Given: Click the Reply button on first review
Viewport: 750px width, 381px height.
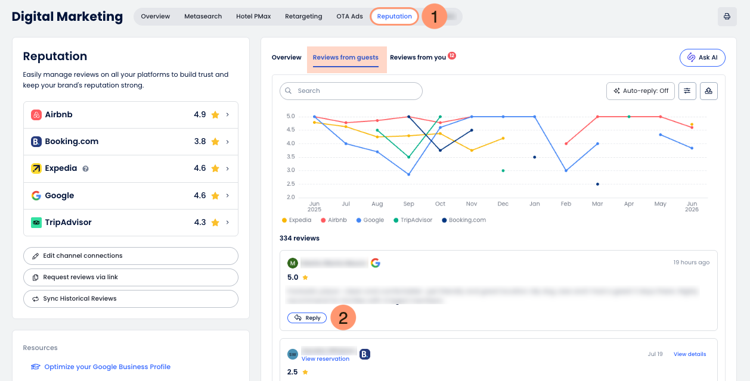Looking at the screenshot, I should pyautogui.click(x=307, y=318).
